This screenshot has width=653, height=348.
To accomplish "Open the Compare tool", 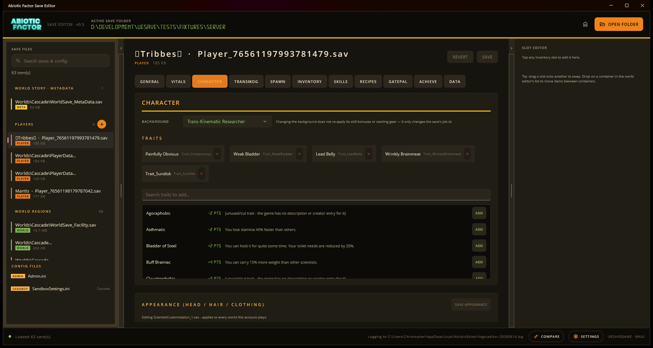I will point(546,336).
